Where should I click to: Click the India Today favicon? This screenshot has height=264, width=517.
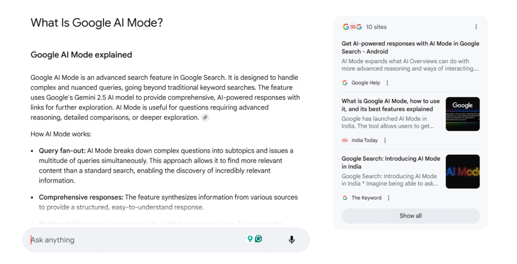point(345,140)
